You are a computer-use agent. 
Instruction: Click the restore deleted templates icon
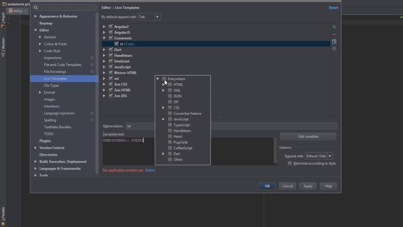[x=334, y=49]
